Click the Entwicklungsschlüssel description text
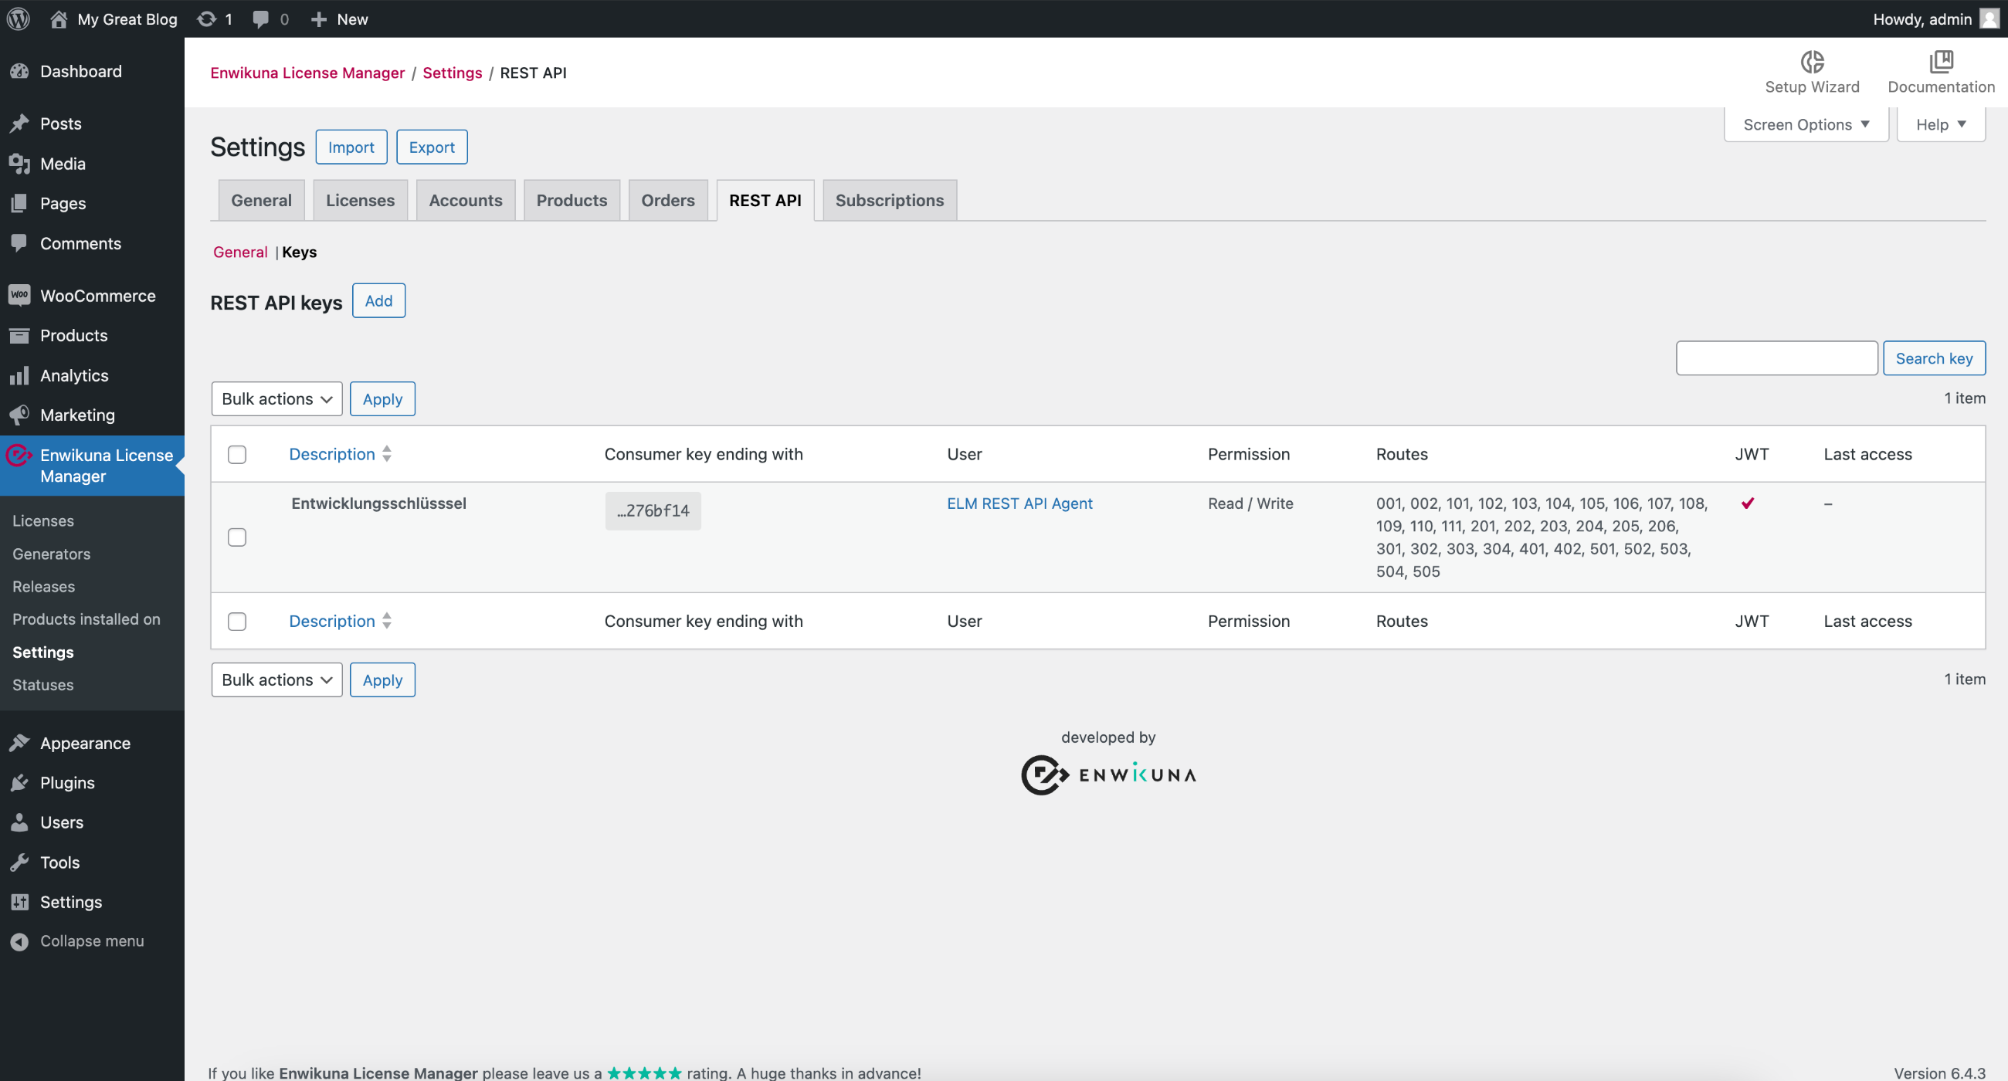Image resolution: width=2008 pixels, height=1081 pixels. click(x=379, y=503)
